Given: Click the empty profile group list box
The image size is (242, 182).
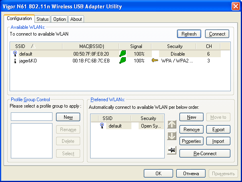Looking at the screenshot, I should [32, 141].
